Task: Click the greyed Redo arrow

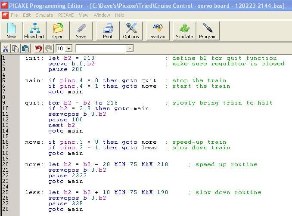Action: point(49,49)
